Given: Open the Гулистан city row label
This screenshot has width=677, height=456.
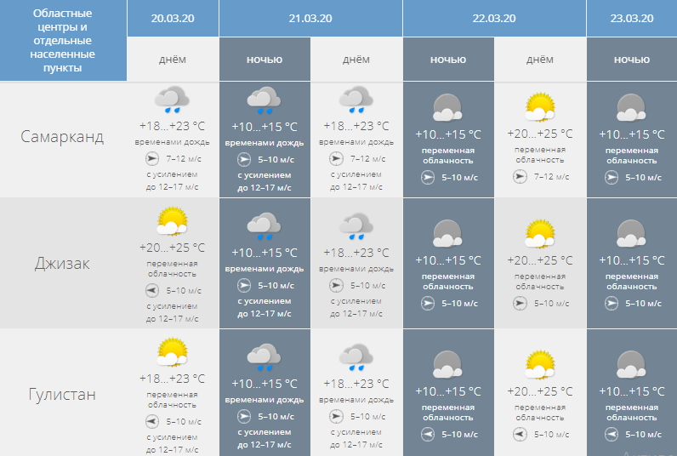Looking at the screenshot, I should coord(63,395).
